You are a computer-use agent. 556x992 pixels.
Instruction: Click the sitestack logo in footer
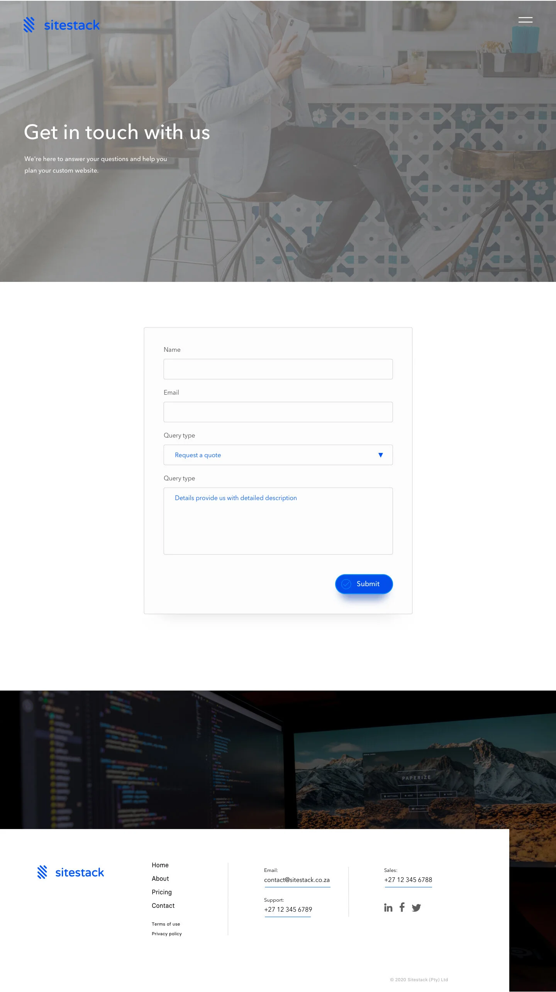tap(71, 872)
